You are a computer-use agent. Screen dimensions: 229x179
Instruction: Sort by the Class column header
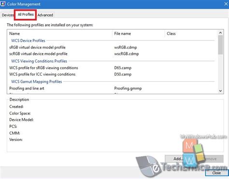pos(191,34)
